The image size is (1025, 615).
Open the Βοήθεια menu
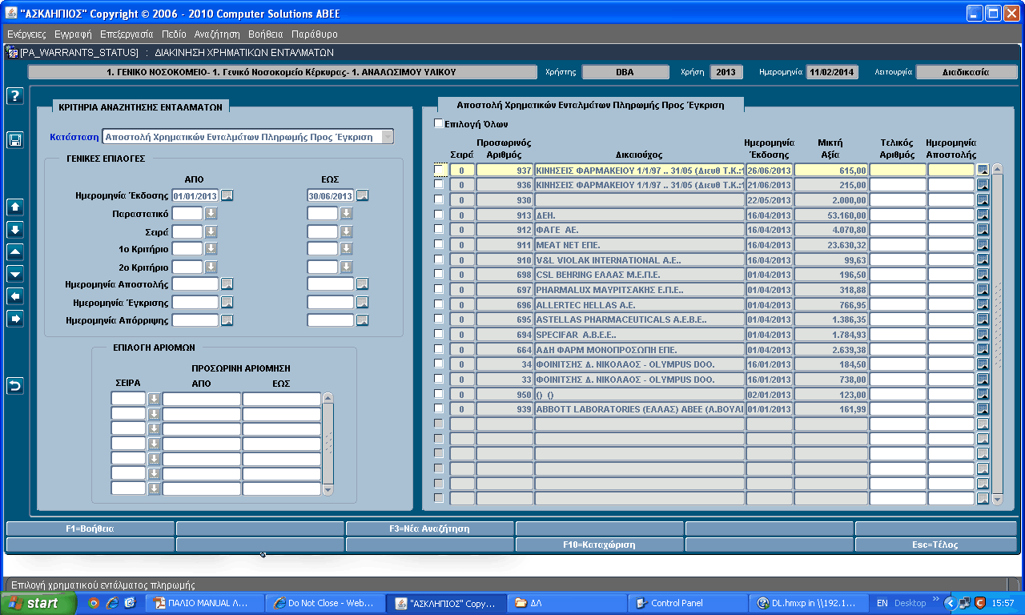[266, 34]
